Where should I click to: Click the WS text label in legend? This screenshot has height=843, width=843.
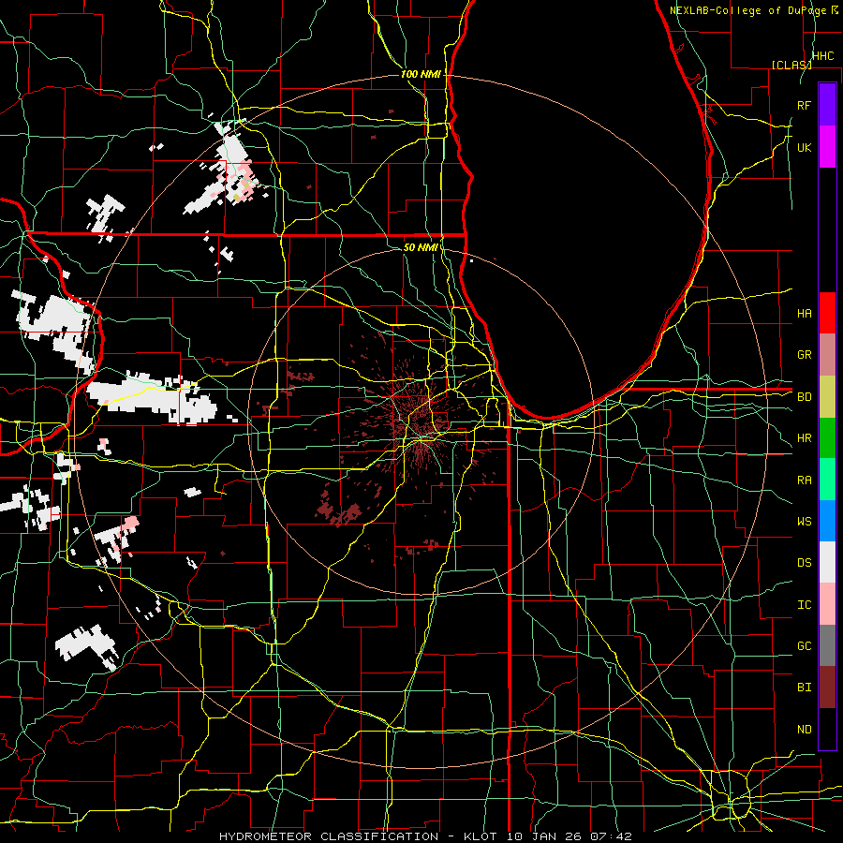[804, 522]
